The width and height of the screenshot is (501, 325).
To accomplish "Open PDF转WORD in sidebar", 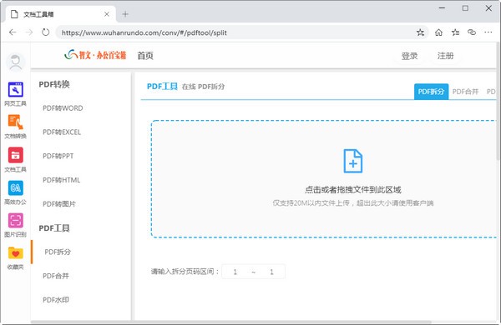I will pyautogui.click(x=63, y=108).
